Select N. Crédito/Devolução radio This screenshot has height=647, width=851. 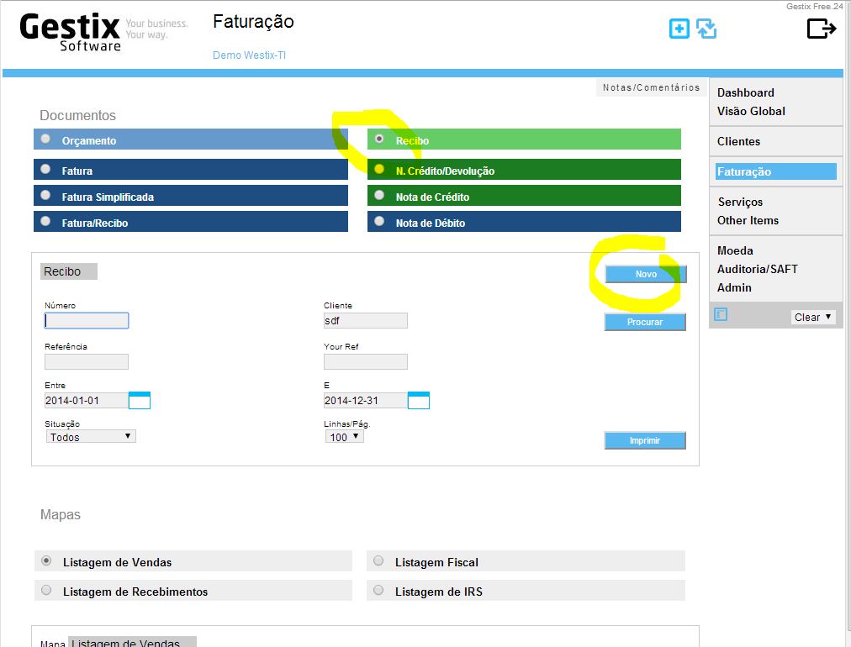click(379, 169)
